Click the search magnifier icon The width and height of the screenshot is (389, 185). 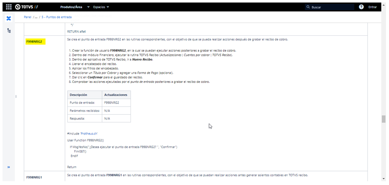(308, 7)
